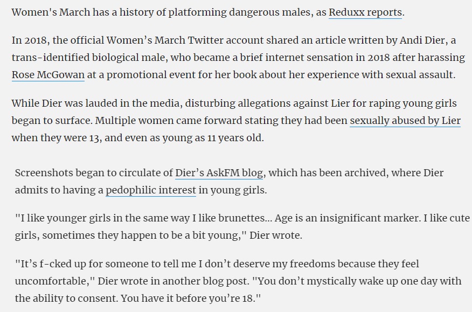Click the quote starting "I like younger girls"
This screenshot has width=472, height=312.
click(242, 227)
